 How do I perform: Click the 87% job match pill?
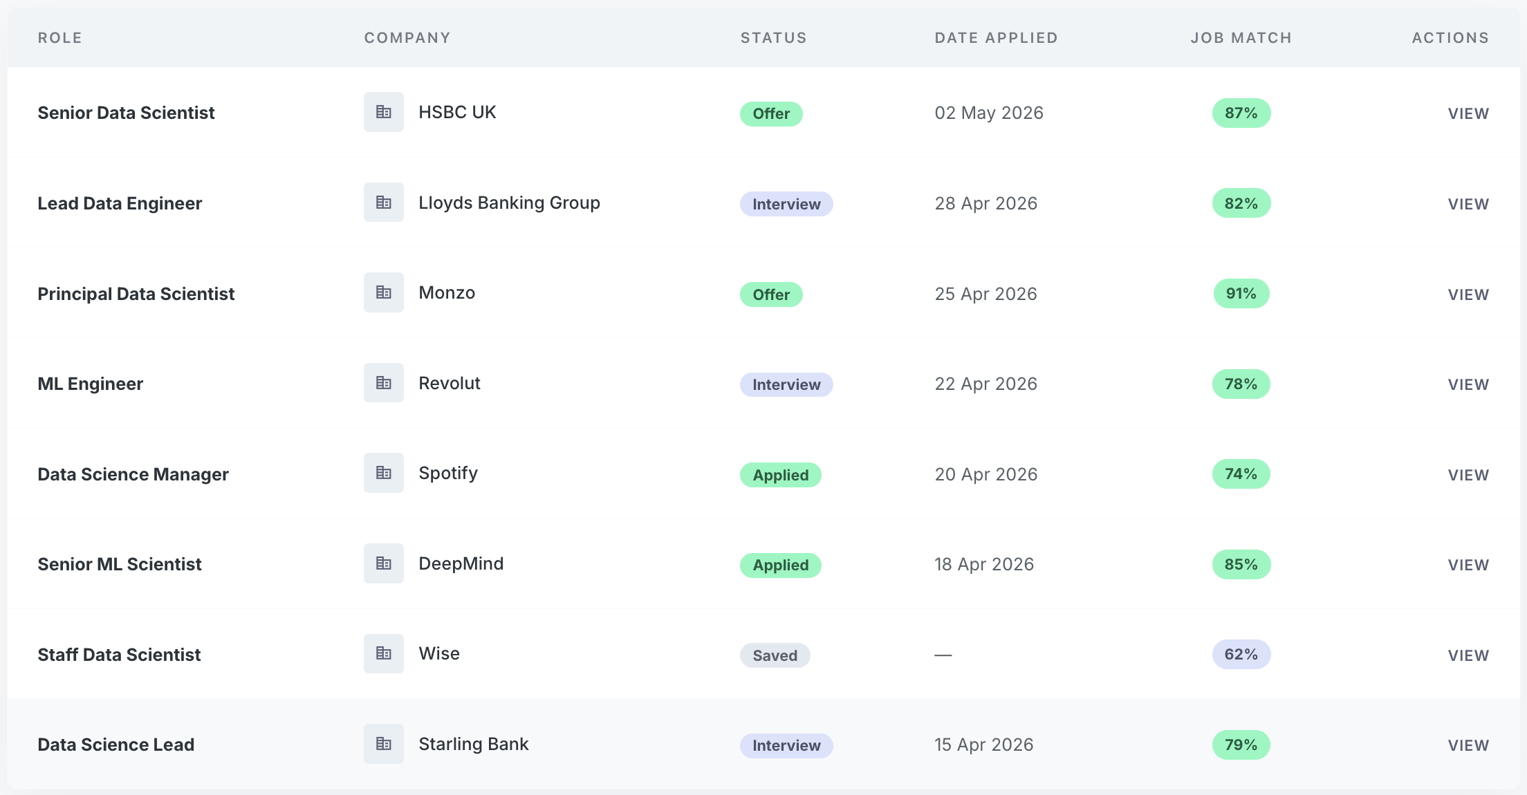click(x=1241, y=113)
